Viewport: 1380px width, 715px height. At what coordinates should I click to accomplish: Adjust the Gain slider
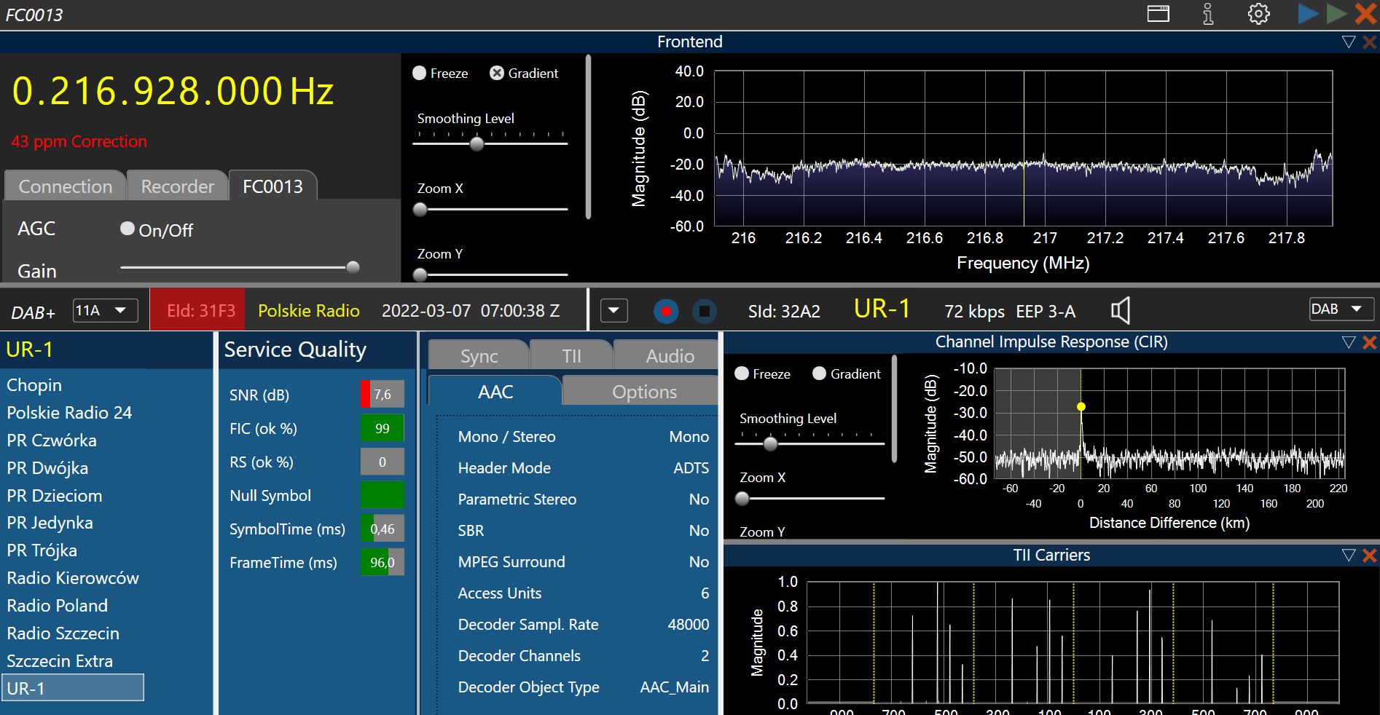pyautogui.click(x=353, y=267)
